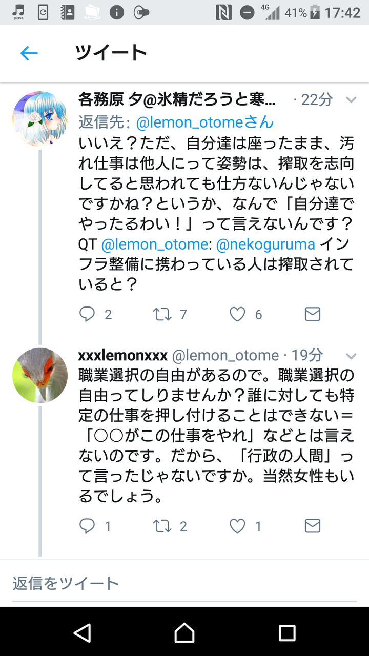Retweet the first tweet with 7 retweets
Viewport: 369px width, 656px height.
162,314
